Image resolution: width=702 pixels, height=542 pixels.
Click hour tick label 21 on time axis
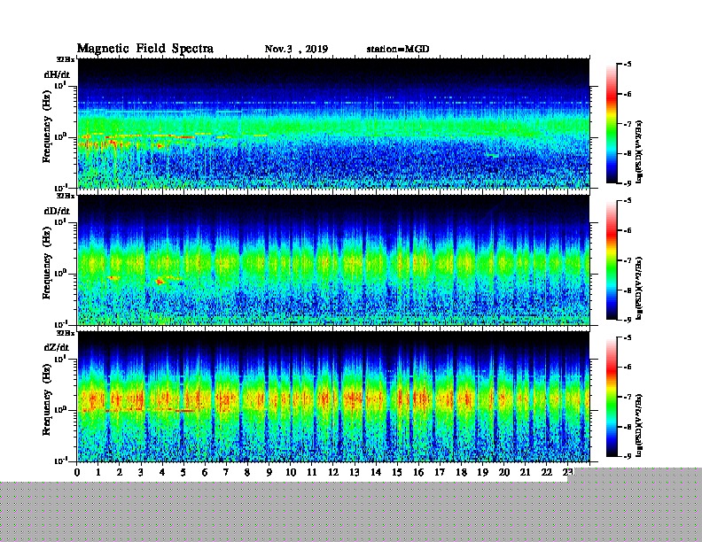(x=525, y=472)
